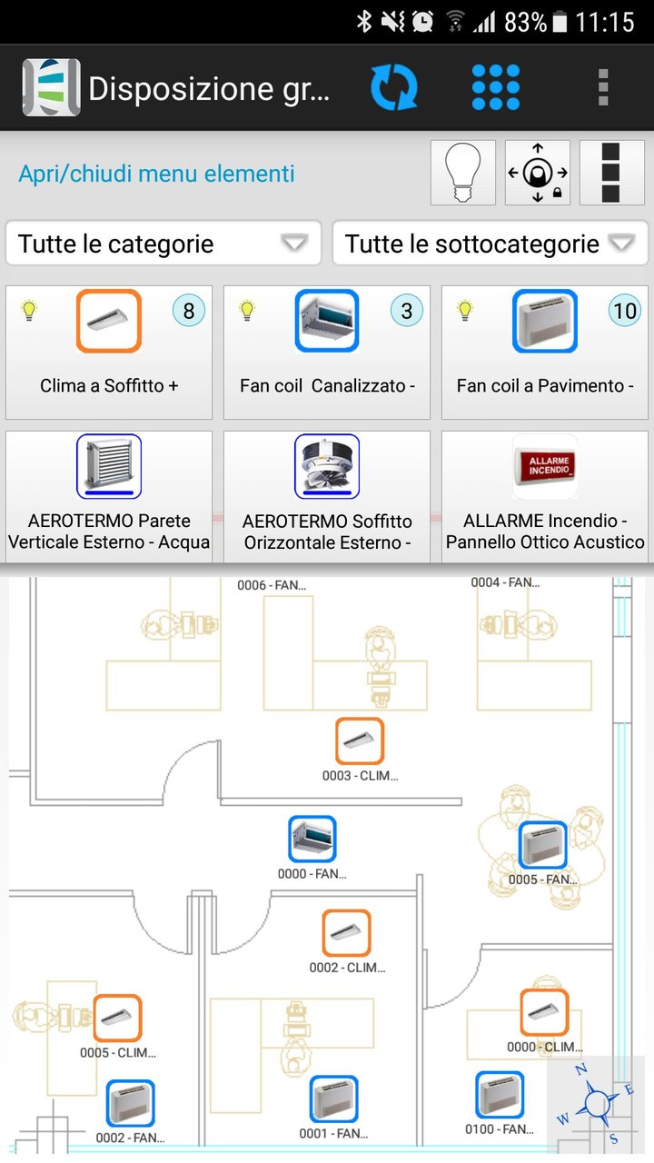Open the blue grid apps menu
Image resolution: width=654 pixels, height=1163 pixels.
point(496,88)
